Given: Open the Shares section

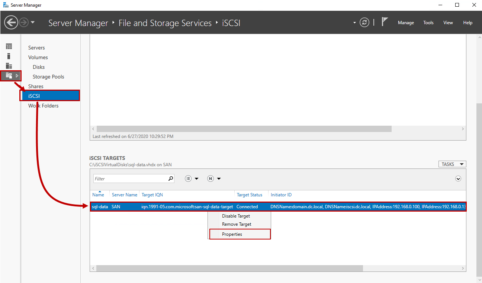Looking at the screenshot, I should click(x=36, y=86).
